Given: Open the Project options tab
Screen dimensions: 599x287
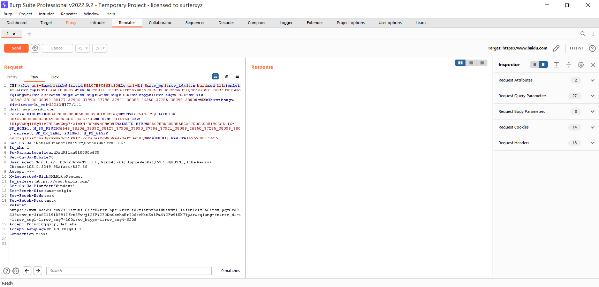Looking at the screenshot, I should click(351, 23).
